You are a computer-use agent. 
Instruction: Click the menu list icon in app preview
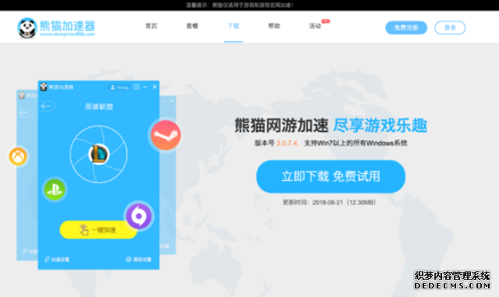click(x=136, y=87)
